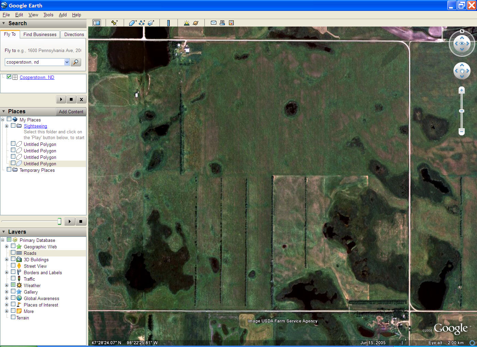Toggle the My Places checkbox
The image size is (477, 347).
click(x=9, y=119)
